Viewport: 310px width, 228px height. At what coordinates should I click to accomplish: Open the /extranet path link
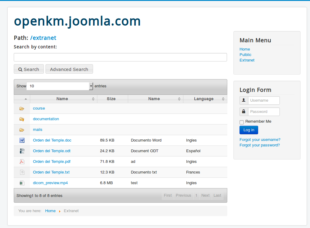(x=43, y=38)
